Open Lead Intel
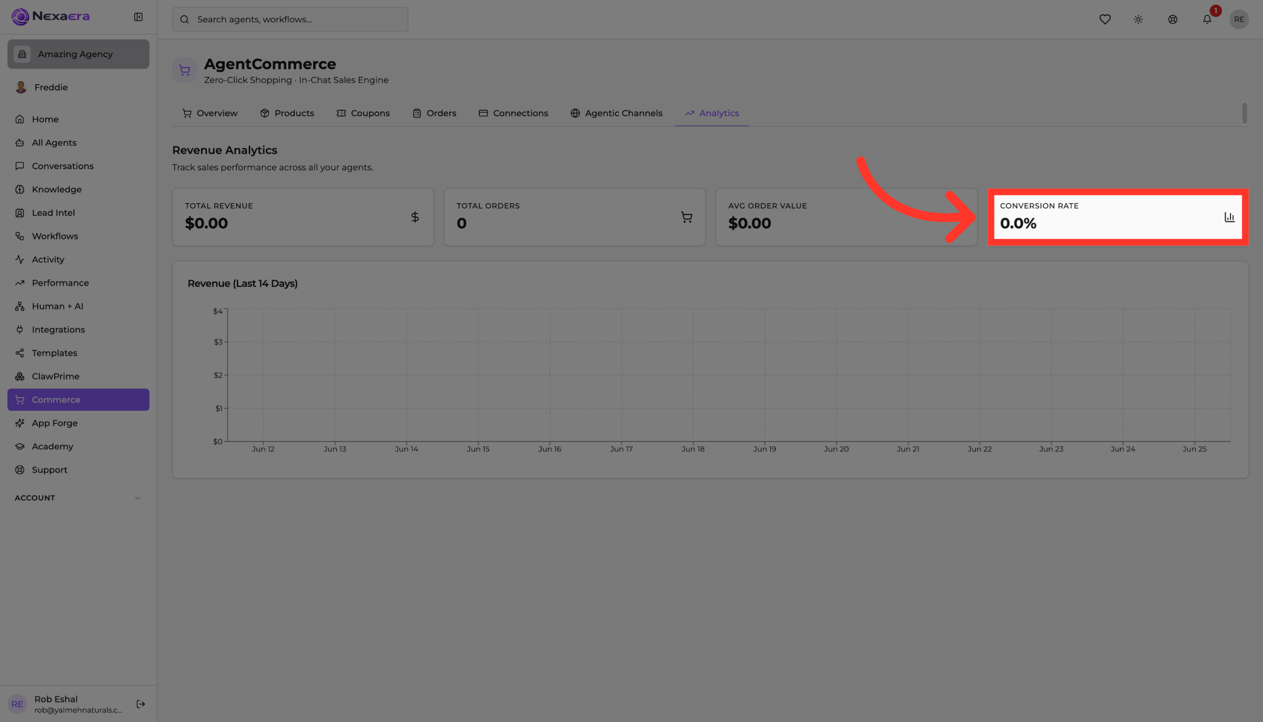 pyautogui.click(x=78, y=212)
